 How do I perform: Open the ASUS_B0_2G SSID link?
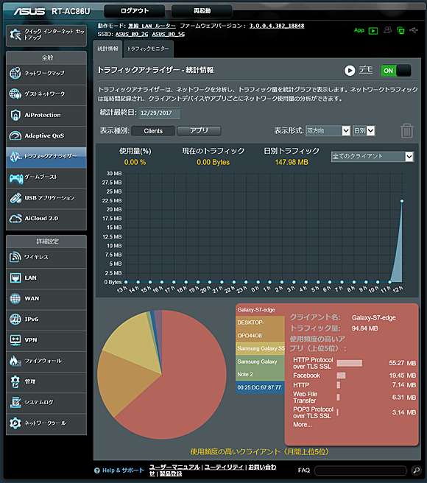[x=132, y=34]
